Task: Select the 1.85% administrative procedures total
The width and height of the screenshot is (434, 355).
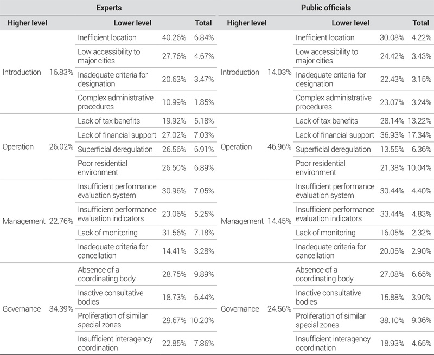Action: 203,102
